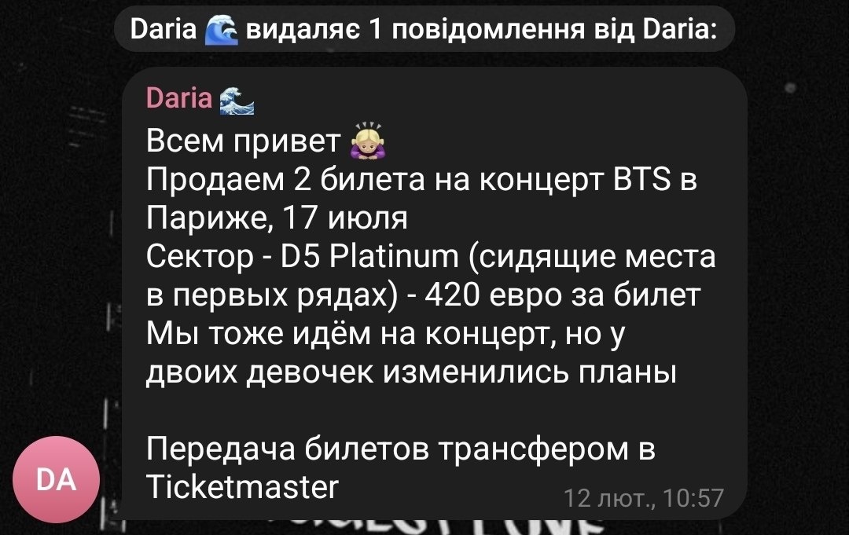Open sender name Daria inside message bubble
Screen dimensions: 849x535
(x=179, y=98)
